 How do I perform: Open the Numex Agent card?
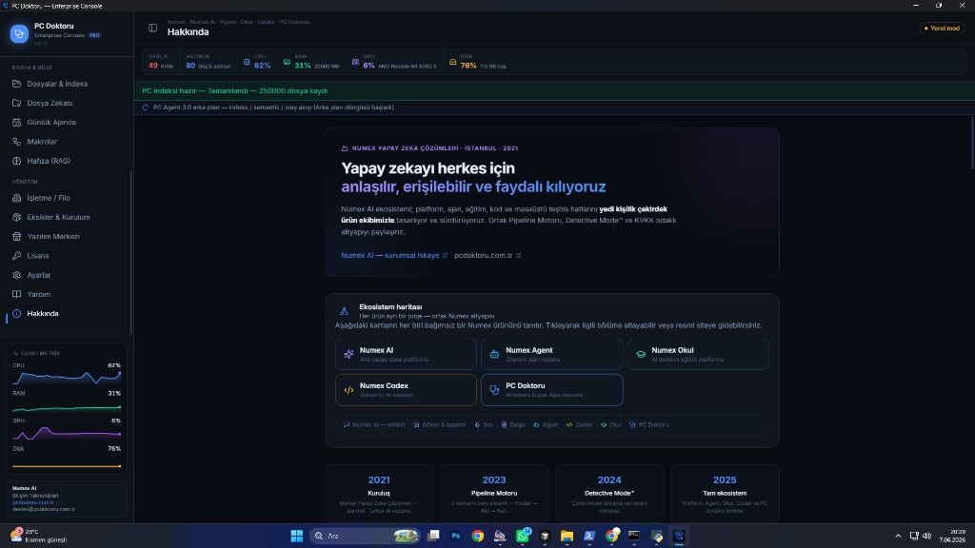click(x=552, y=354)
